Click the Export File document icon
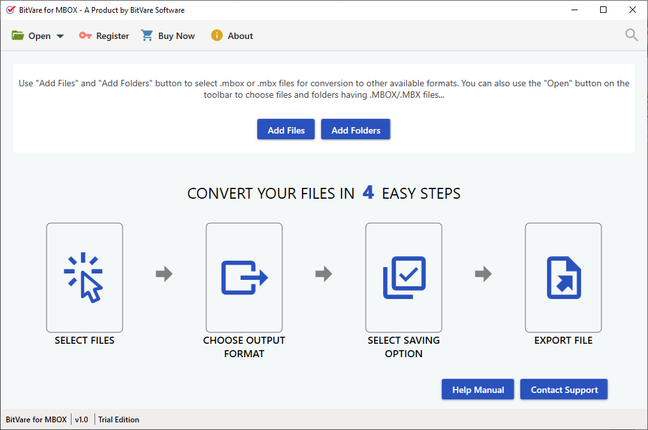Viewport: 648px width, 430px height. point(563,278)
